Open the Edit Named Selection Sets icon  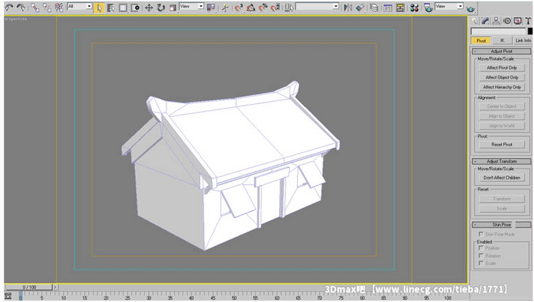tap(289, 7)
